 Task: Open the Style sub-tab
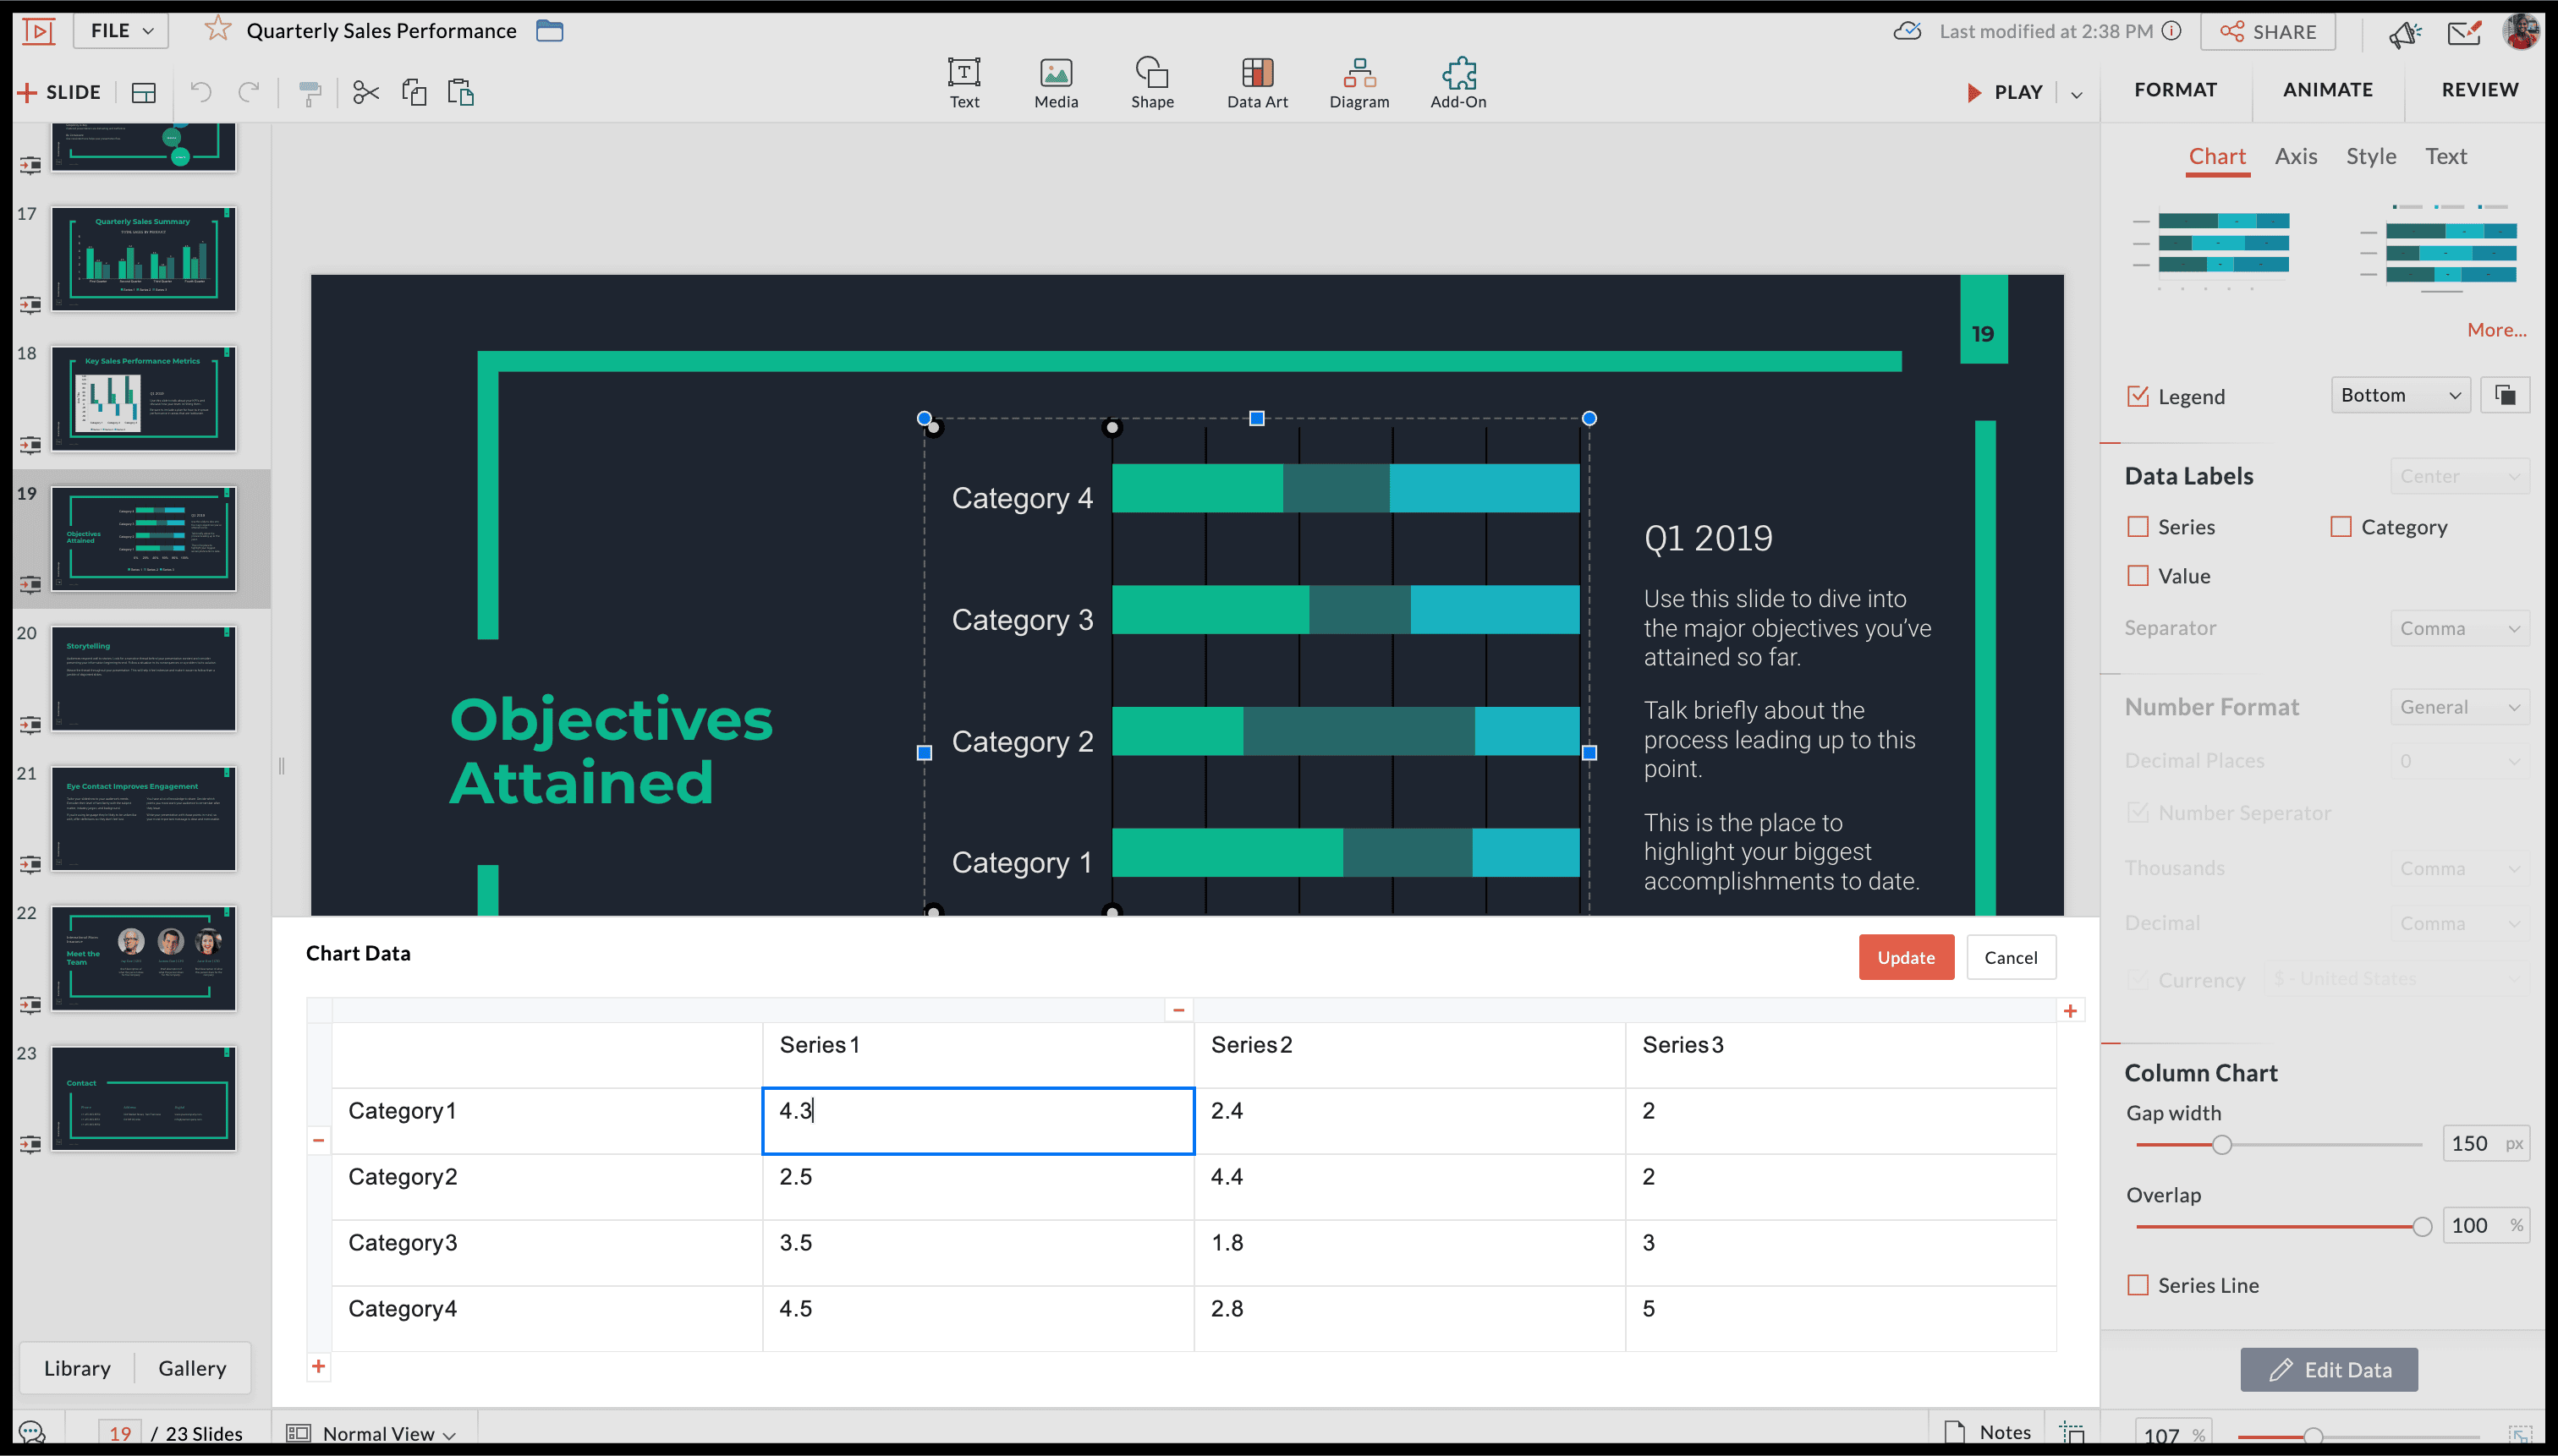pyautogui.click(x=2371, y=156)
